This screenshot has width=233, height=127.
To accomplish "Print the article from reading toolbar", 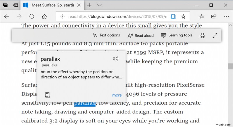I will click(202, 36).
